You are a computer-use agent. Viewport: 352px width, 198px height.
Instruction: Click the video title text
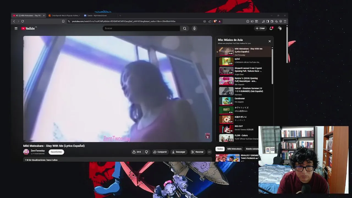(54, 146)
